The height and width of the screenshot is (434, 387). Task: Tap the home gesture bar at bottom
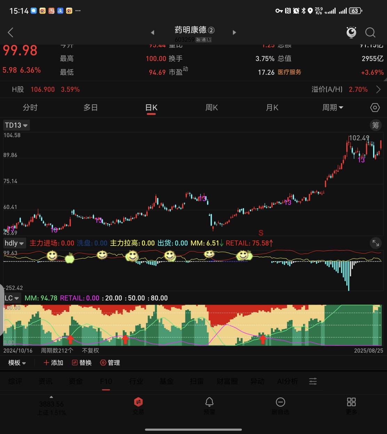(x=193, y=429)
